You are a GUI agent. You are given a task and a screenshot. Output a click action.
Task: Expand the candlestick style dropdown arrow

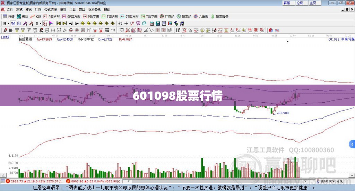tap(41, 24)
